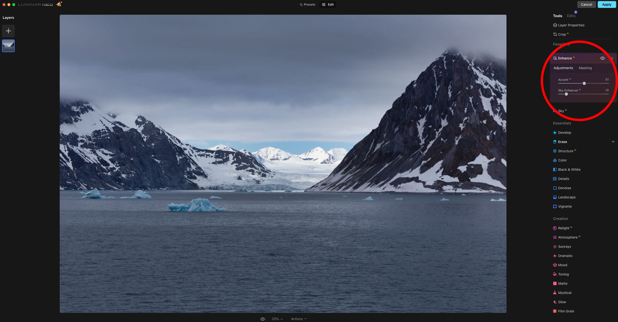Image resolution: width=618 pixels, height=322 pixels.
Task: Toggle before/after preview eye at bottom
Action: tap(263, 319)
